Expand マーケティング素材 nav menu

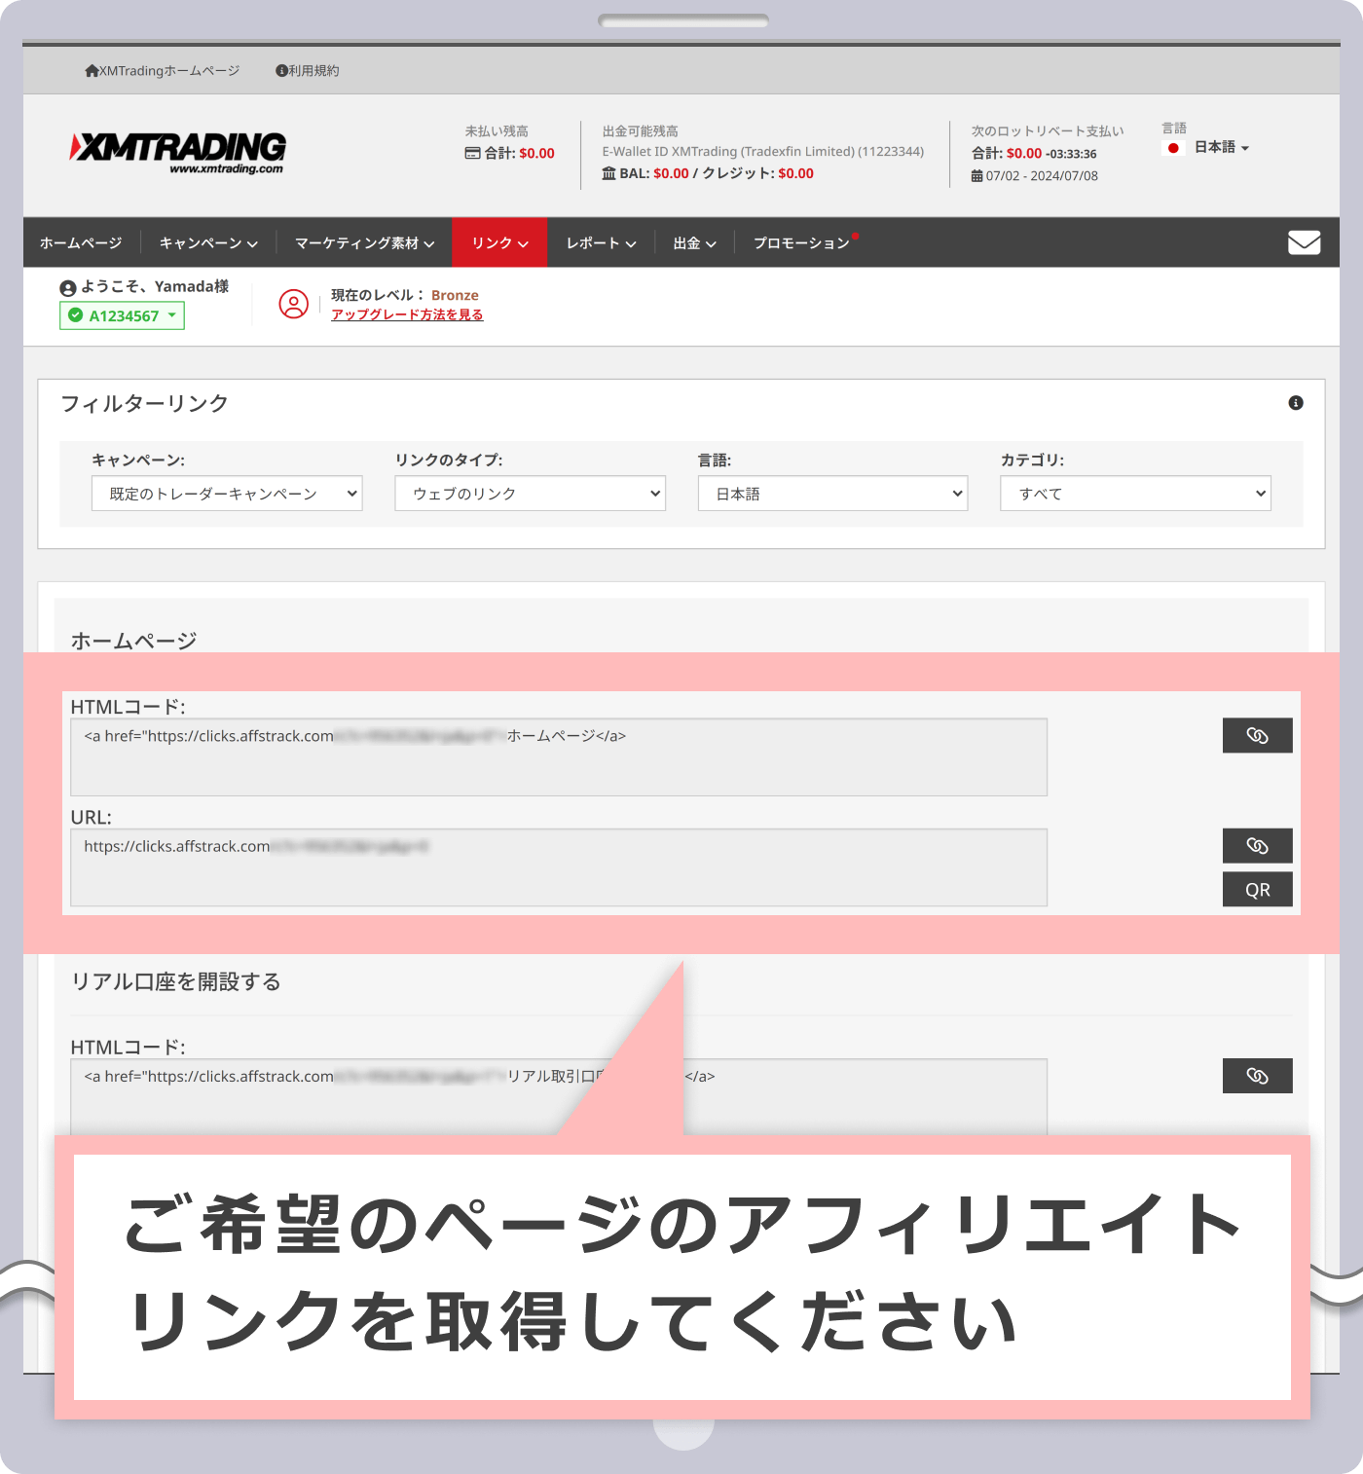tap(364, 242)
